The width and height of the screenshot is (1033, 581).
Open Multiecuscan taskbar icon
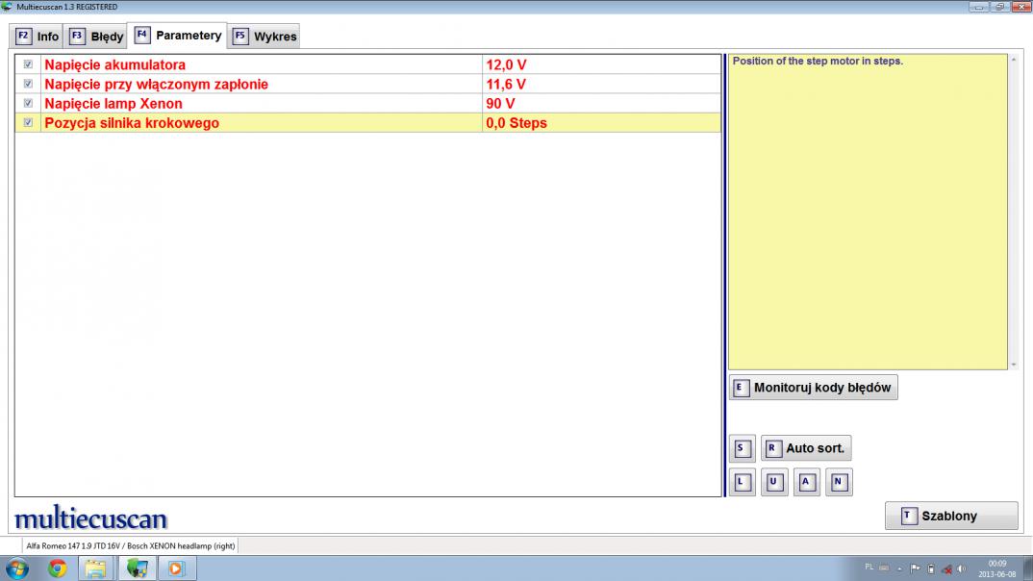pyautogui.click(x=137, y=568)
